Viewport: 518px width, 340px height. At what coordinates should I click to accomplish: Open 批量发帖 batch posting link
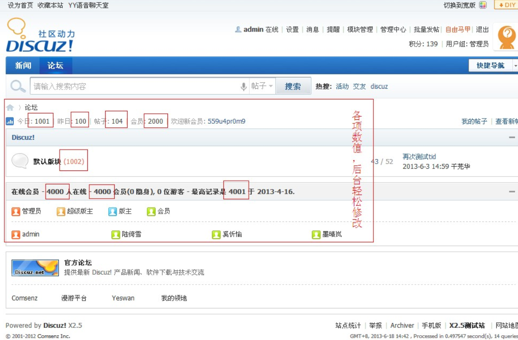[x=427, y=30]
